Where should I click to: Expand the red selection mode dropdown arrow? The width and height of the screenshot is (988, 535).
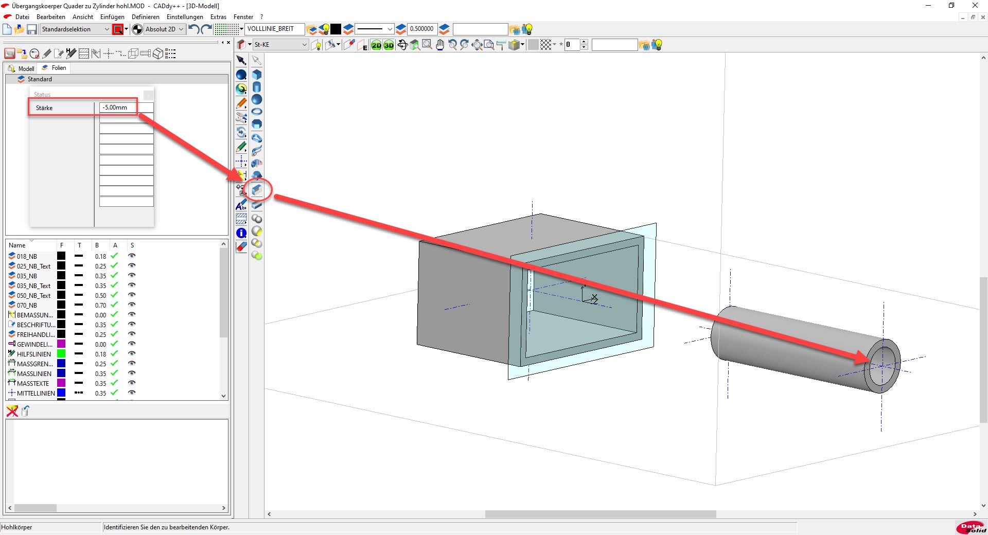click(x=126, y=29)
